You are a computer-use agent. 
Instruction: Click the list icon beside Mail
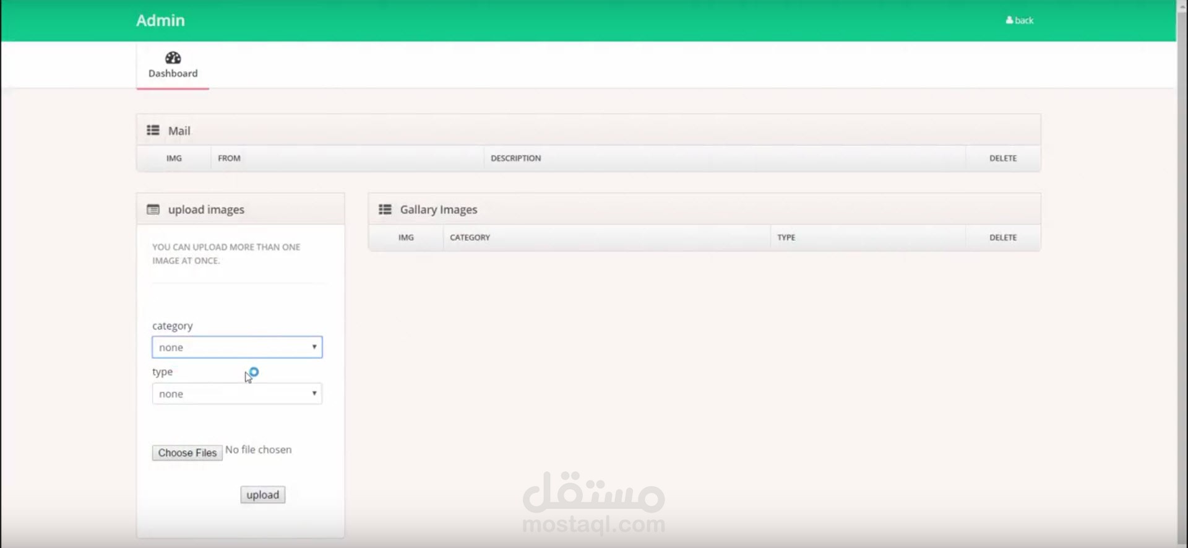click(x=153, y=130)
